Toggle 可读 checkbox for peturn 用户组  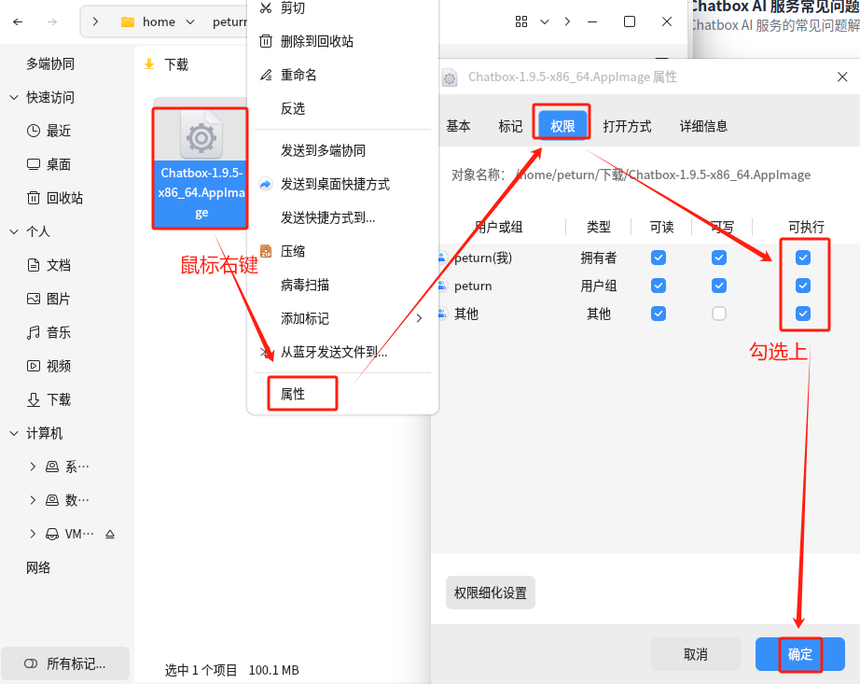(659, 286)
